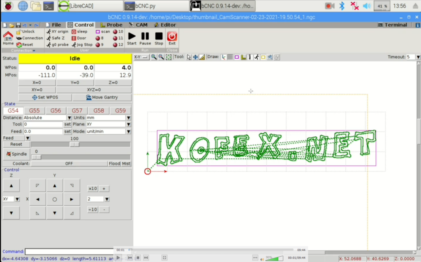Click the sleep user button
This screenshot has width=421, height=262.
coord(79,32)
